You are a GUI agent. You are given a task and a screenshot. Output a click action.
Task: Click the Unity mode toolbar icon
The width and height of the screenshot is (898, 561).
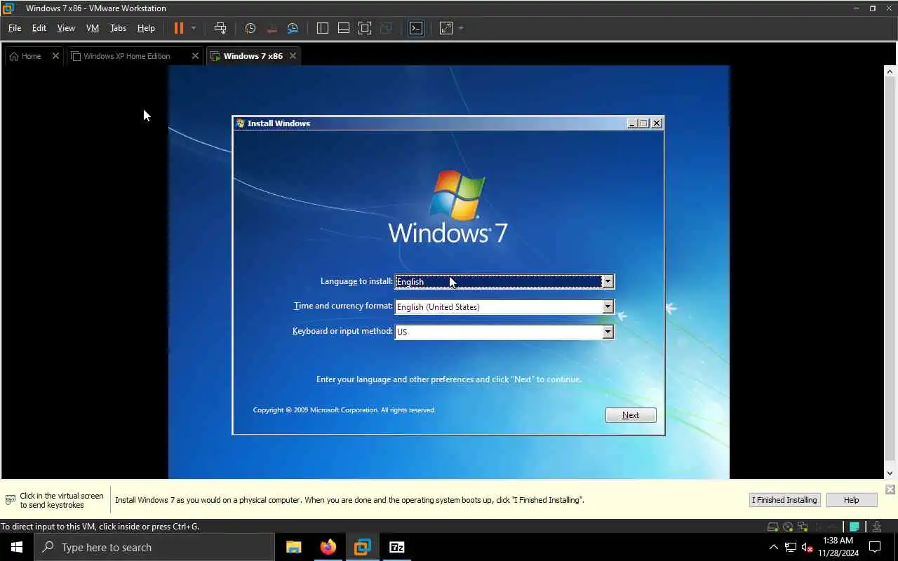tap(386, 28)
